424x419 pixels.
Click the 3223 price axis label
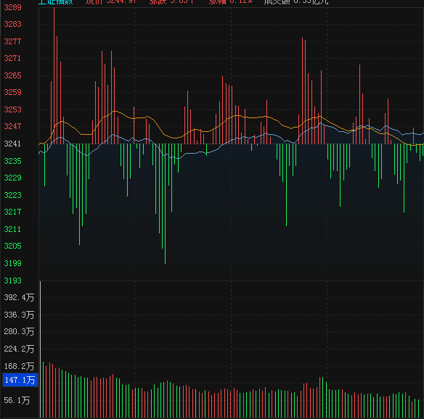pyautogui.click(x=13, y=195)
